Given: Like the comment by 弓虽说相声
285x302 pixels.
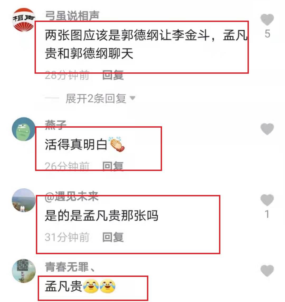Looking at the screenshot, I should pyautogui.click(x=267, y=20).
